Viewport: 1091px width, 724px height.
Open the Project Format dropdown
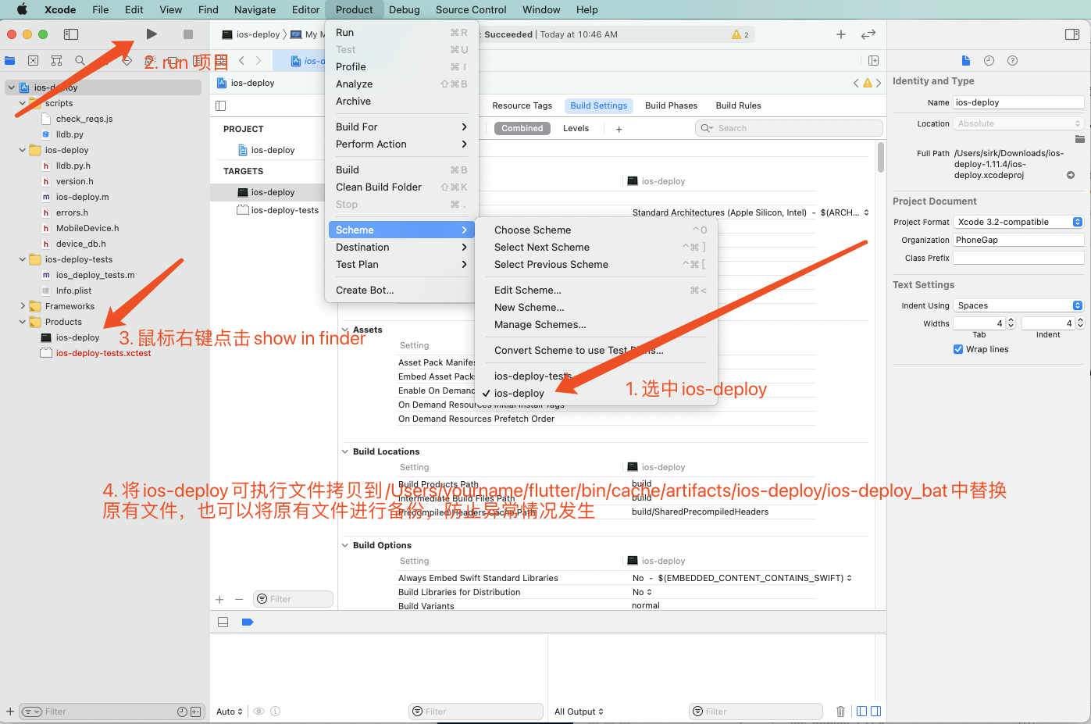tap(1018, 222)
